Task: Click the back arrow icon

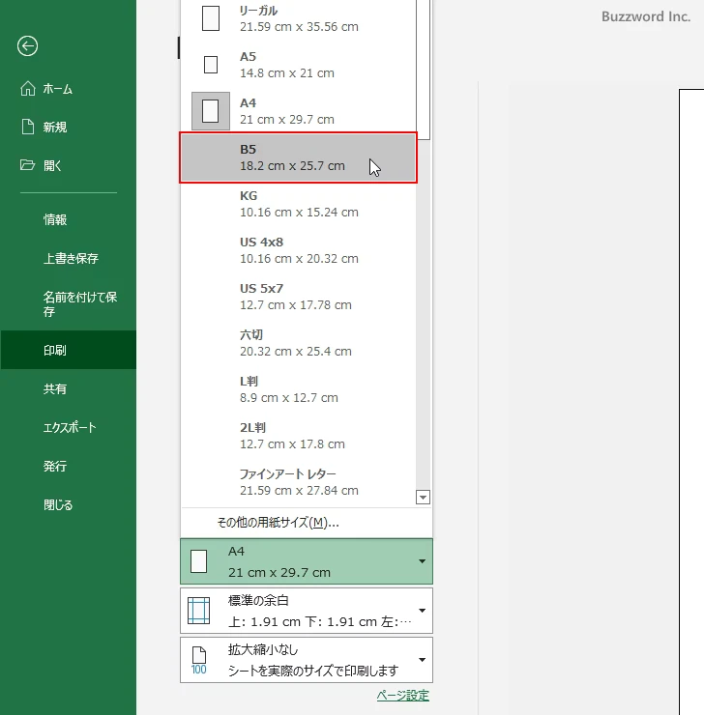Action: click(x=28, y=45)
